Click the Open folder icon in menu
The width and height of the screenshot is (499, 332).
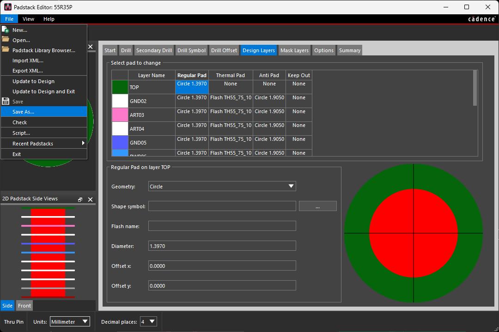6,40
